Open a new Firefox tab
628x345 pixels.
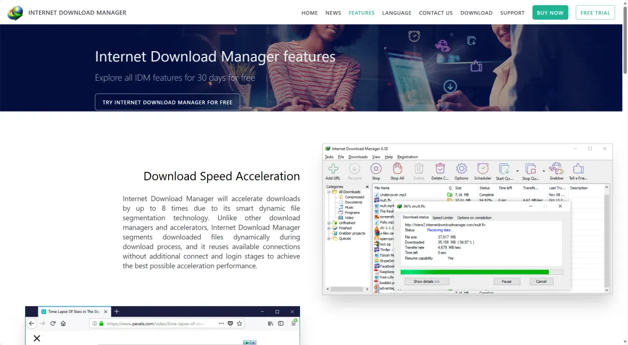coord(116,311)
